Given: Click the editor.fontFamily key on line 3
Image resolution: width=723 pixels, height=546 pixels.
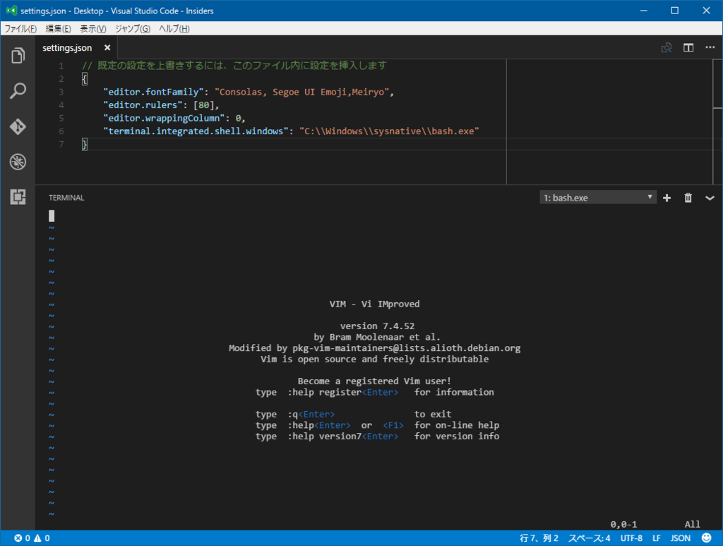Looking at the screenshot, I should click(153, 92).
